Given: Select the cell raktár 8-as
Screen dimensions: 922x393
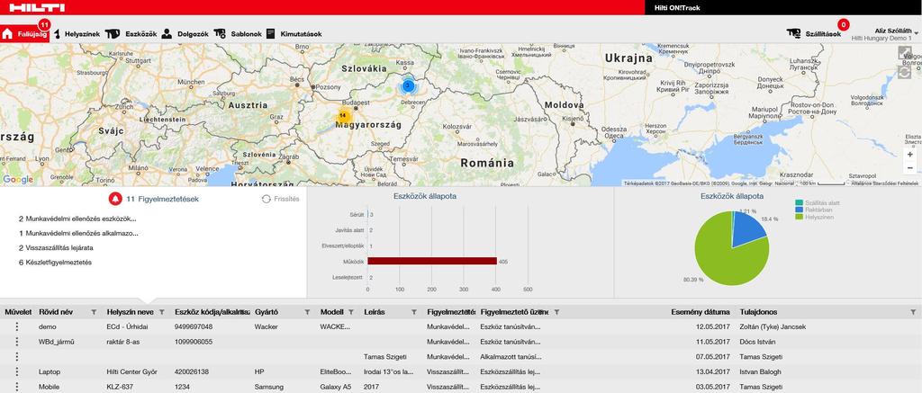Looking at the screenshot, I should 122,342.
